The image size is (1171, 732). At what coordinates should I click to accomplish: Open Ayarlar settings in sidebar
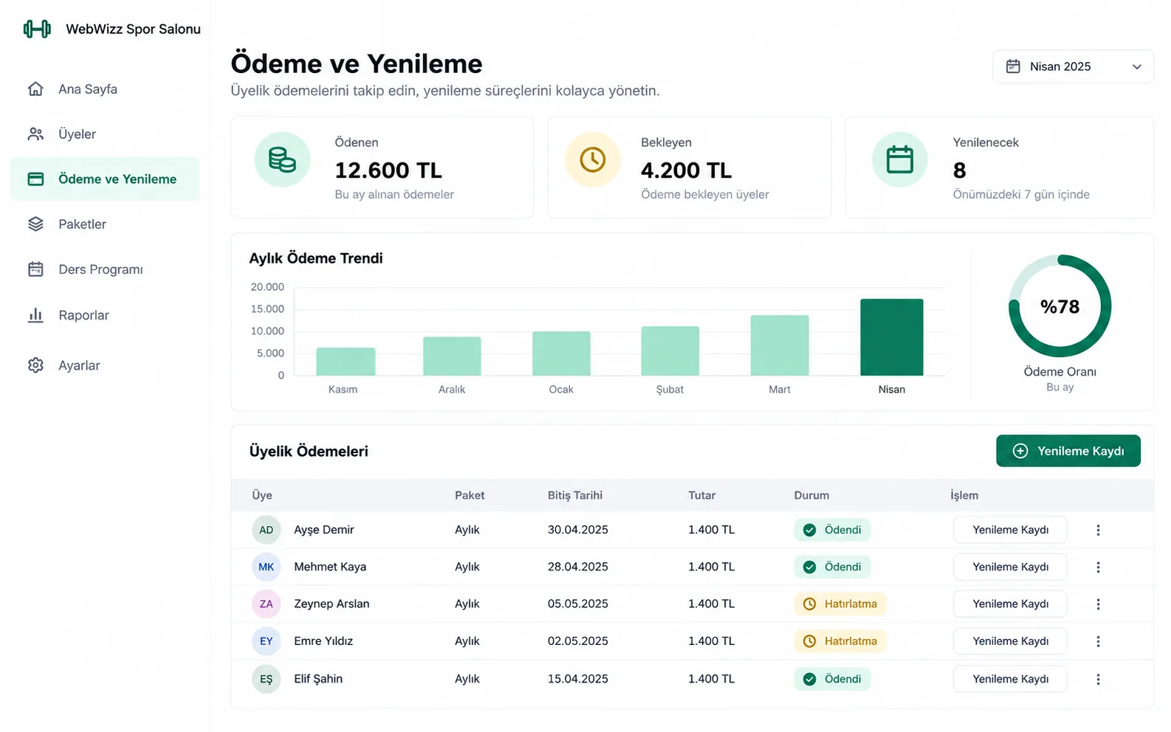[x=105, y=365]
